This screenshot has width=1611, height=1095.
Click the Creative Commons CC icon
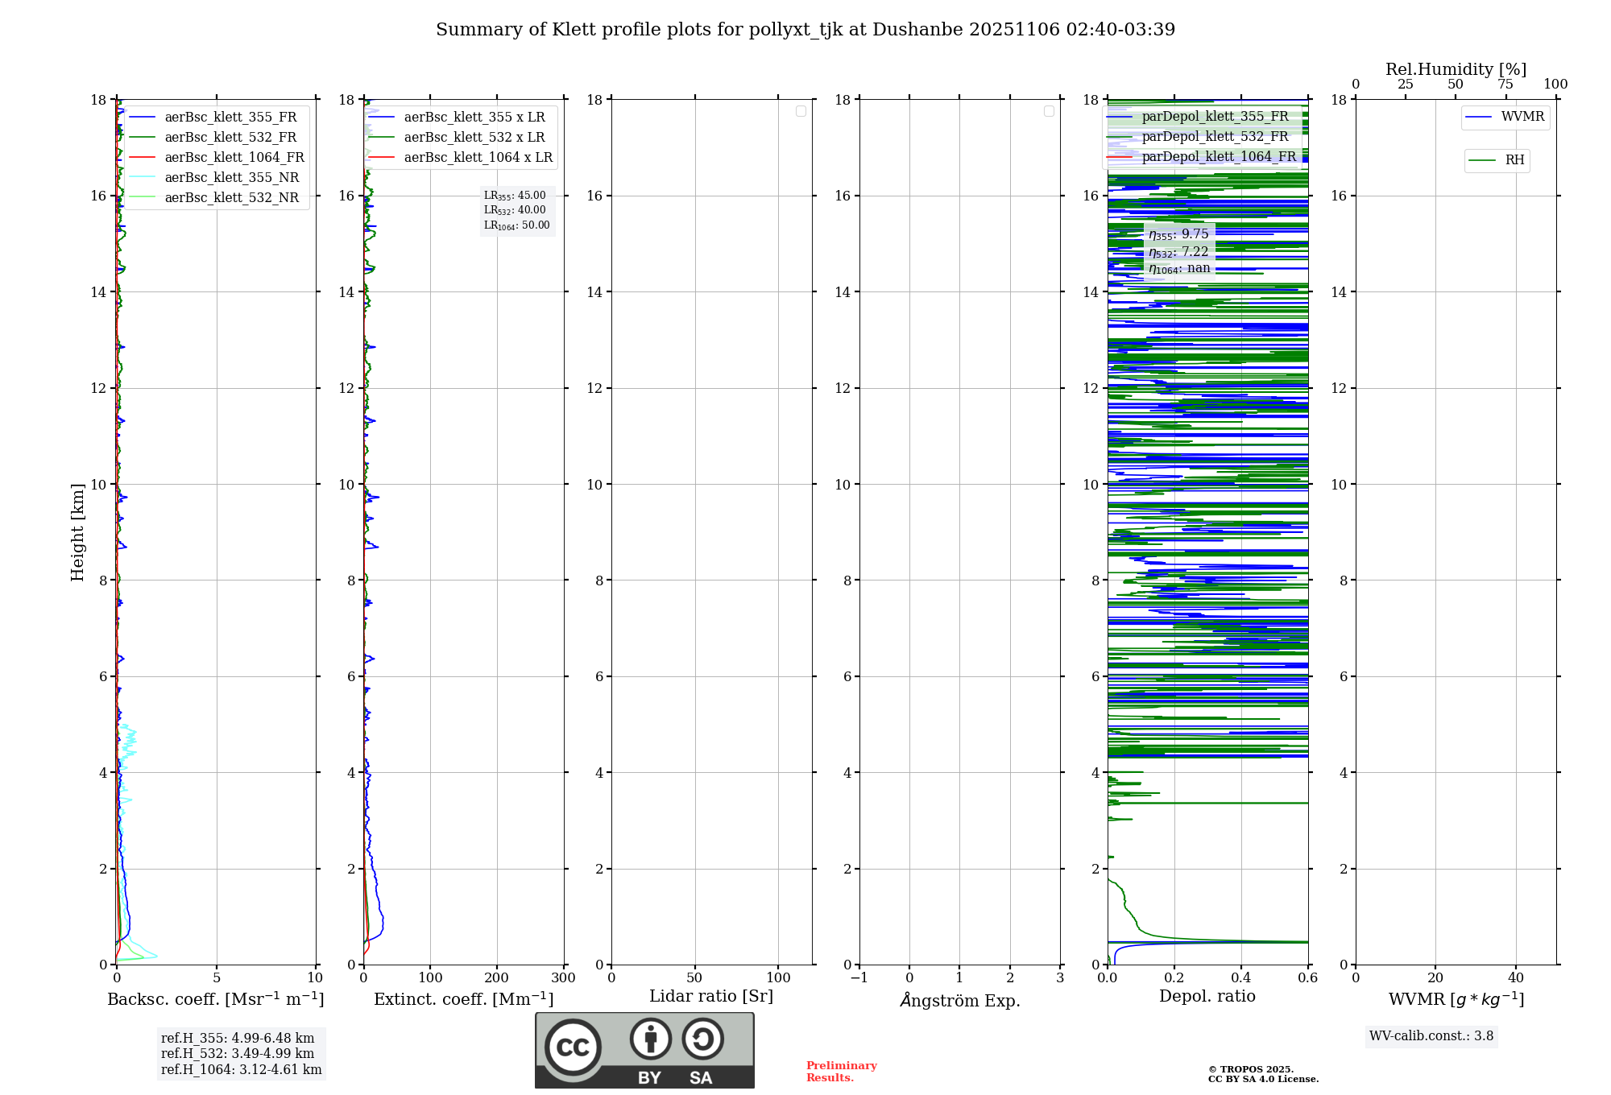573,1047
